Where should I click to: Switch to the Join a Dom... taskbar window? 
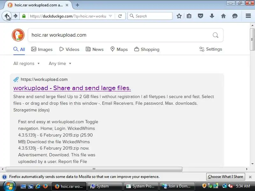(177, 186)
